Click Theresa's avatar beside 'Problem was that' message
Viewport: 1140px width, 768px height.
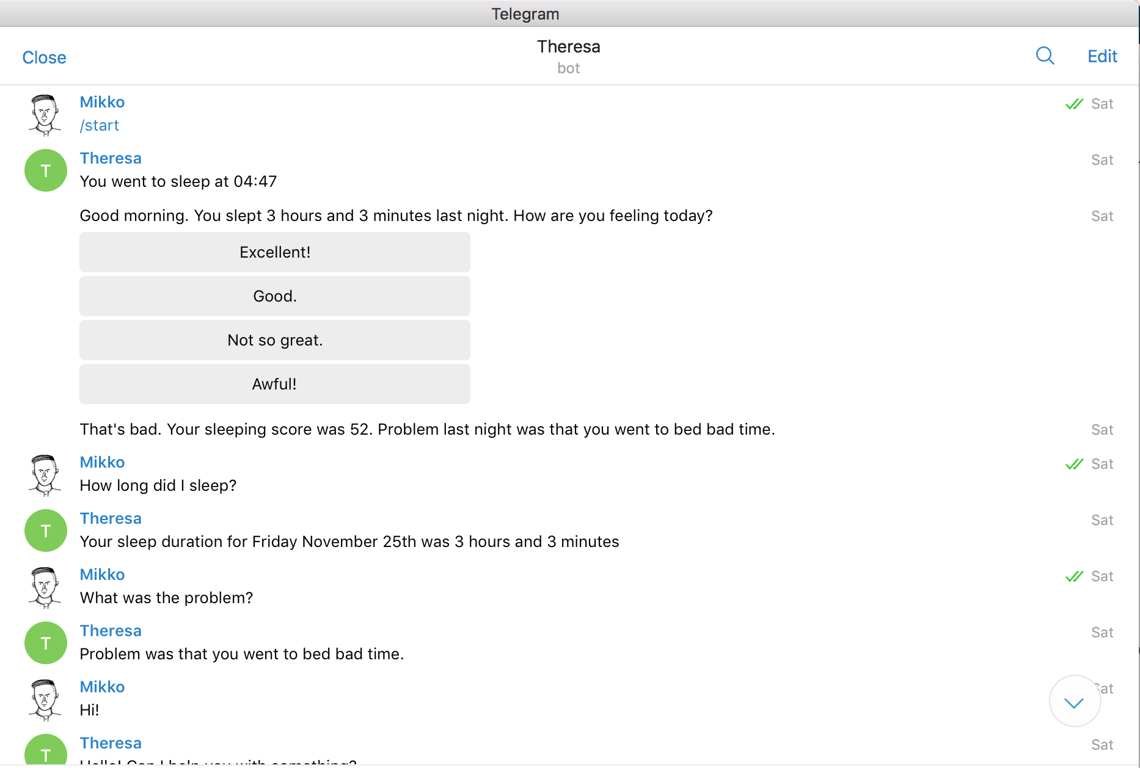click(x=45, y=643)
